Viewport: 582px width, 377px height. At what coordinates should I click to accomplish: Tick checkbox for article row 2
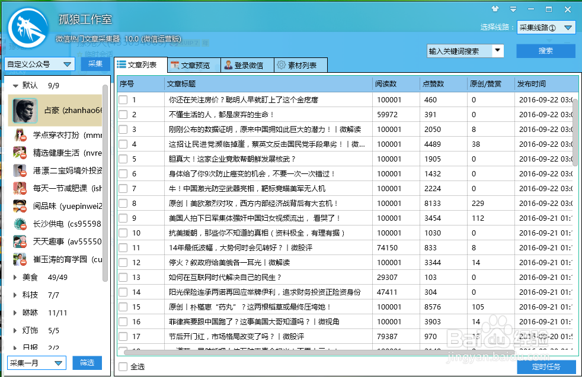[x=123, y=115]
